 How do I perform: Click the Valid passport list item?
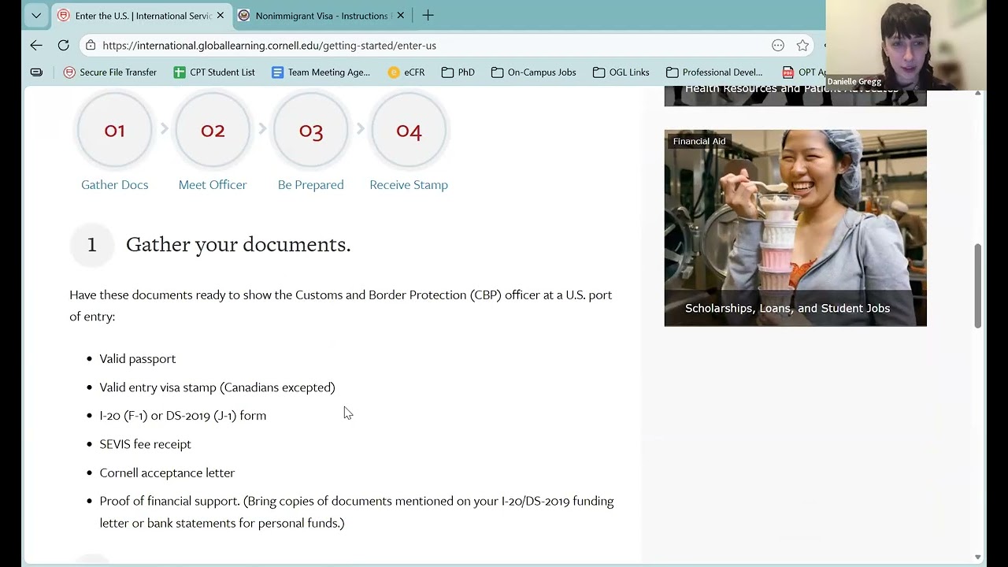pyautogui.click(x=138, y=358)
